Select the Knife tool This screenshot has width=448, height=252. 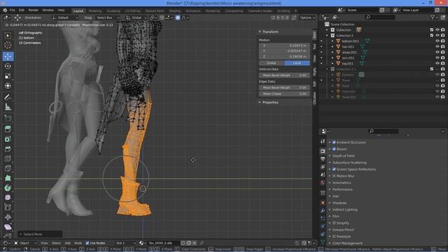[8, 168]
